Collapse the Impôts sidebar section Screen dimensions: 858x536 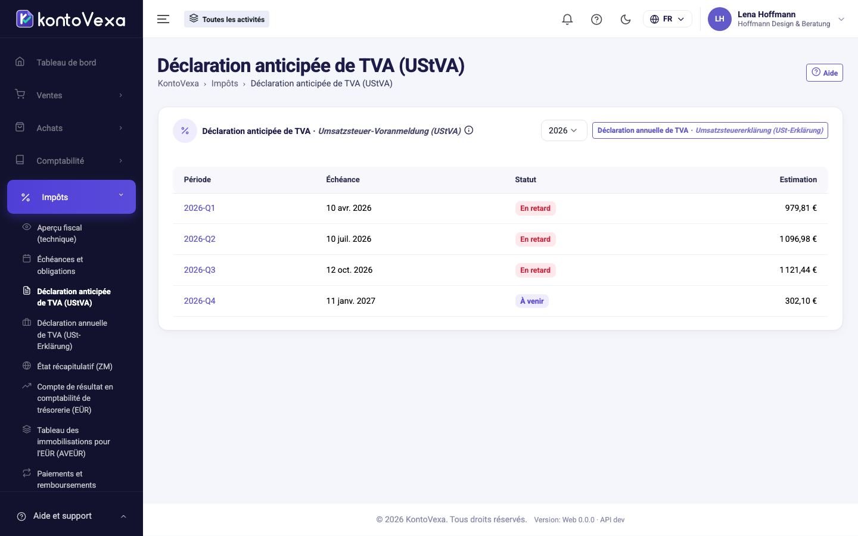[x=71, y=197]
